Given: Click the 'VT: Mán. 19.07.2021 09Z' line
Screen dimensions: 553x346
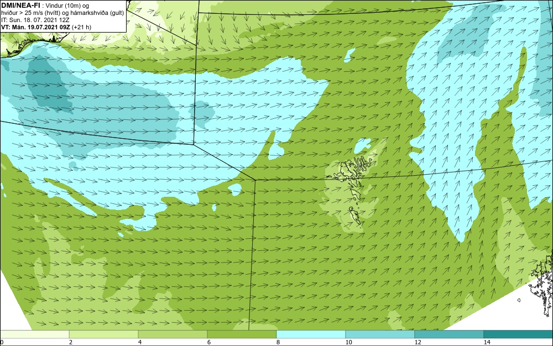Looking at the screenshot, I should (46, 27).
